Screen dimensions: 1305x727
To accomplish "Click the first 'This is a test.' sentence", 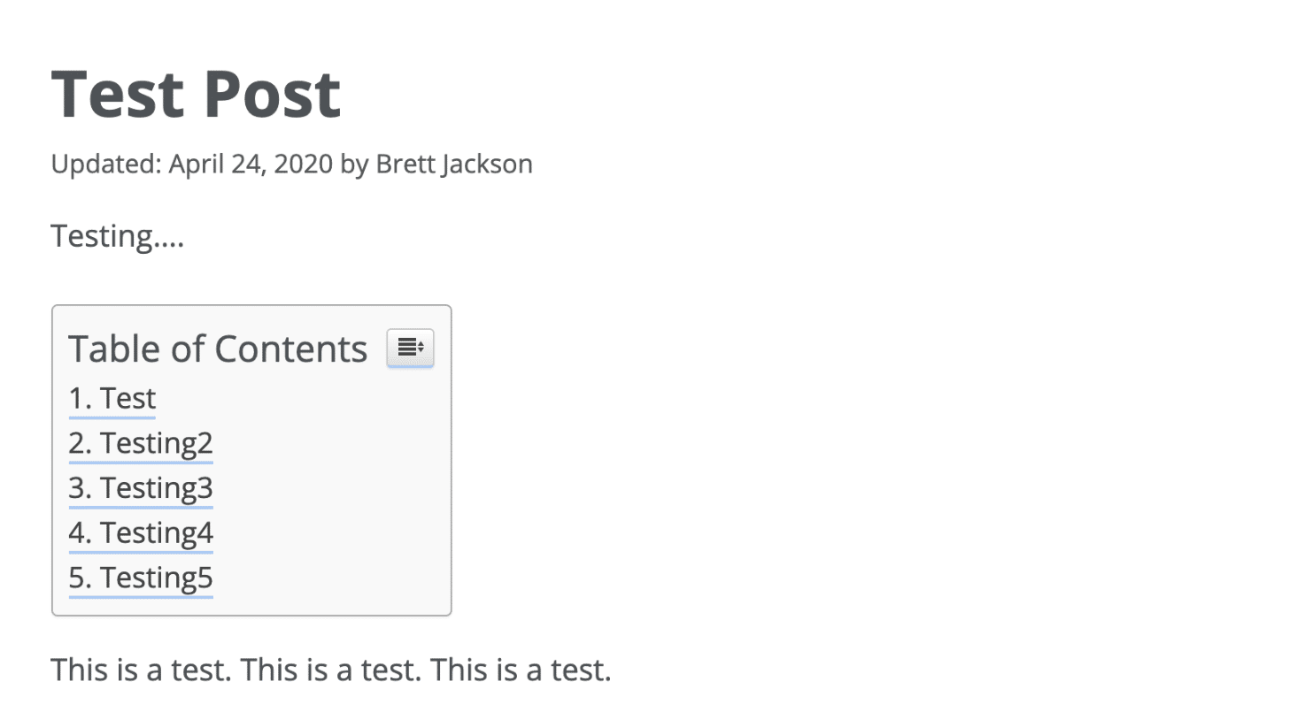I will tap(142, 670).
